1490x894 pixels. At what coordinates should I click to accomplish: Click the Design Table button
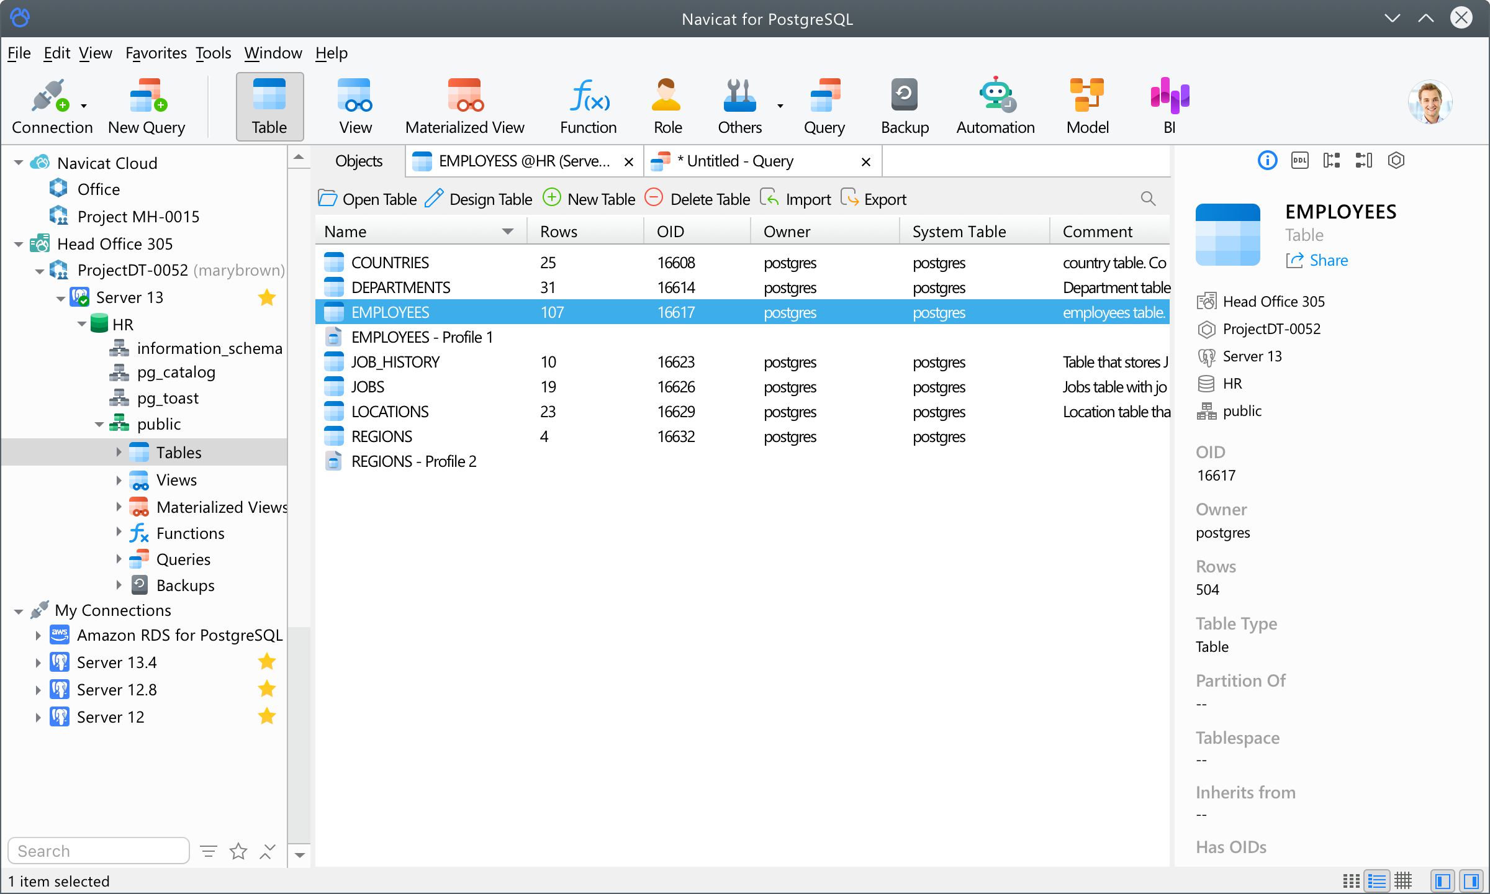click(x=479, y=199)
